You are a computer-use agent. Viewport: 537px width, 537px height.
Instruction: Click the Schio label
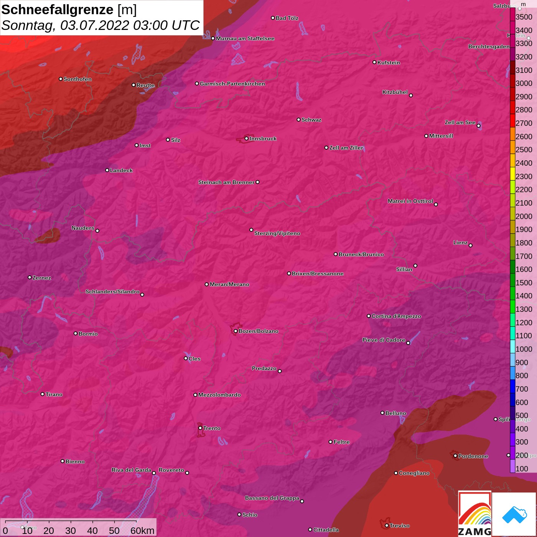[250, 515]
